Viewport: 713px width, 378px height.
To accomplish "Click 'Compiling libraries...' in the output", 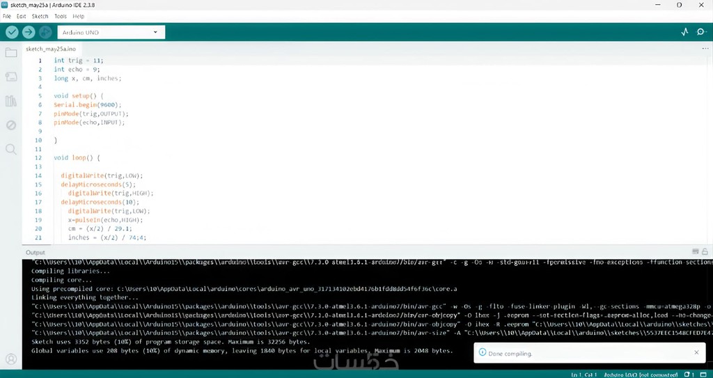I will [x=70, y=271].
